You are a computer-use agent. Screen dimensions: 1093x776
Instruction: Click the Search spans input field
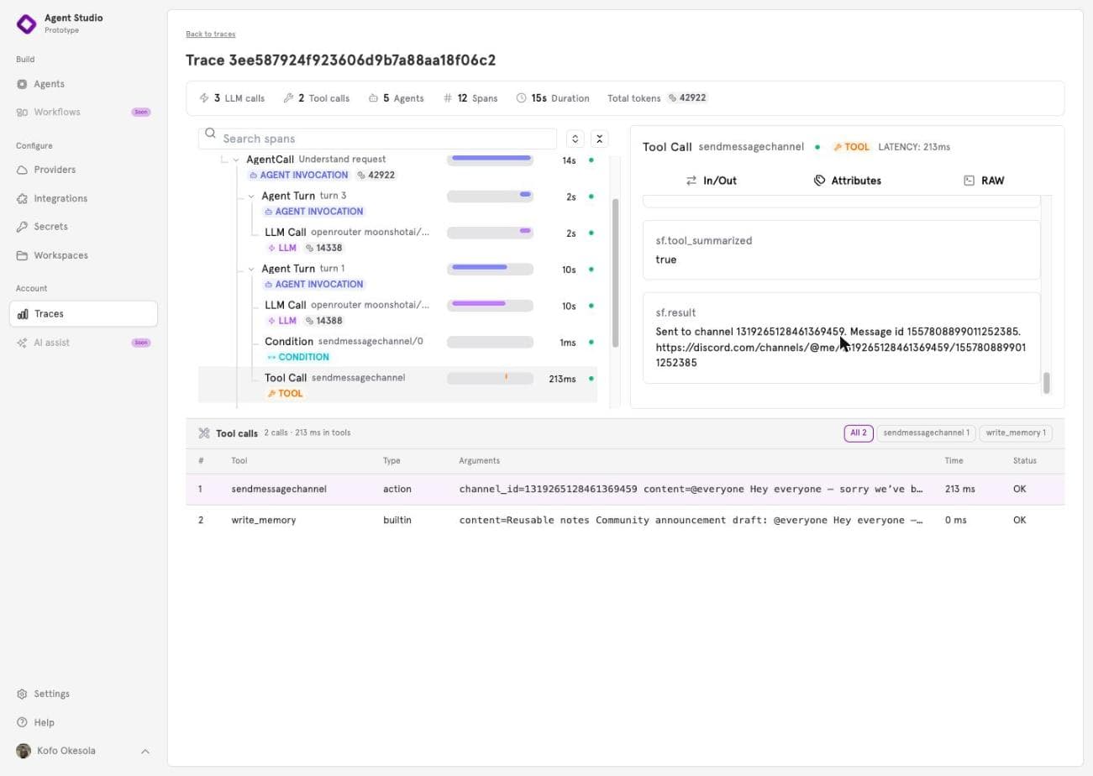[377, 139]
